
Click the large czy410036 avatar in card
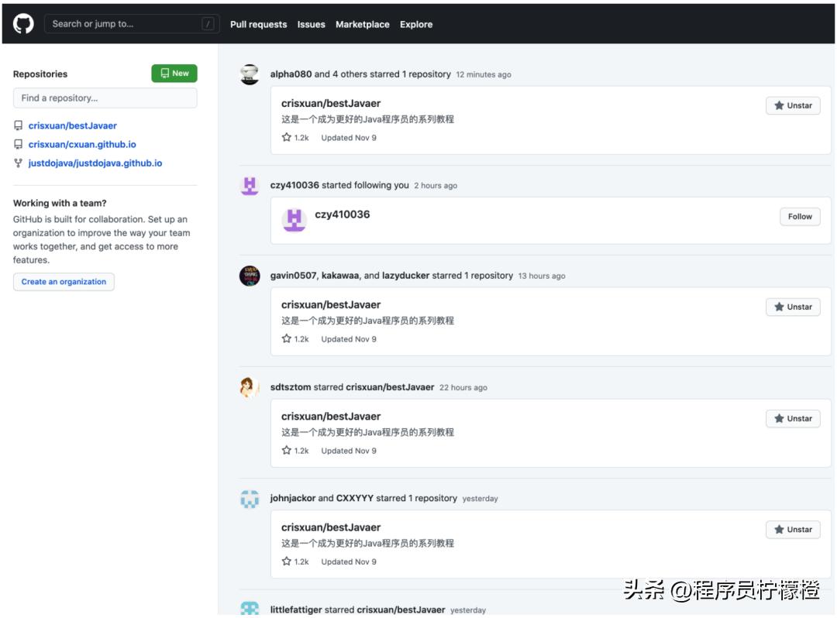(294, 220)
